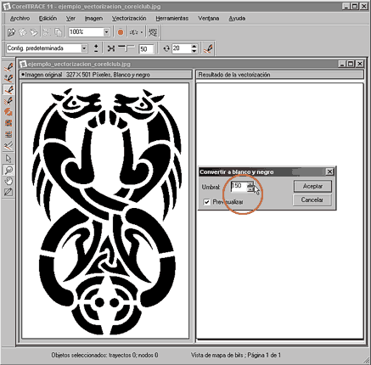Click the stepped threshold icon beside the 50 field
Screen dimensions: 371x365
126,48
